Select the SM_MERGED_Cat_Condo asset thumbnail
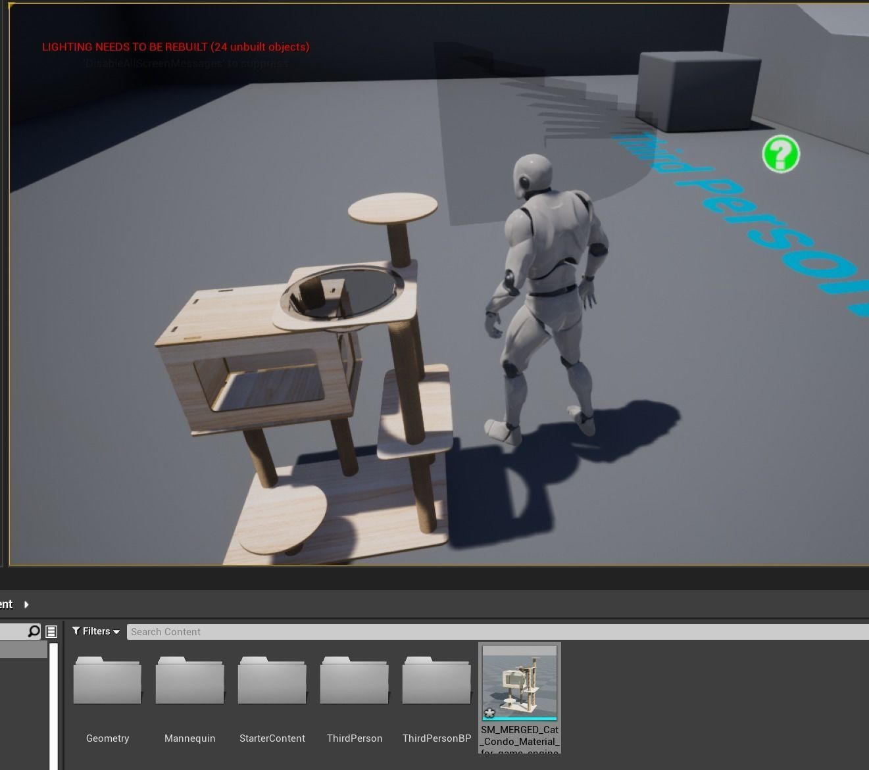 (520, 683)
